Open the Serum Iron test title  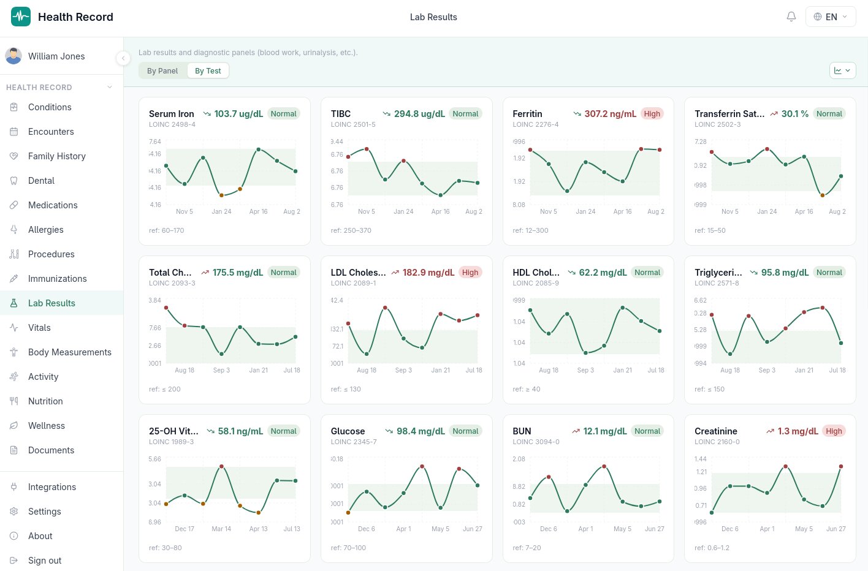(x=172, y=114)
